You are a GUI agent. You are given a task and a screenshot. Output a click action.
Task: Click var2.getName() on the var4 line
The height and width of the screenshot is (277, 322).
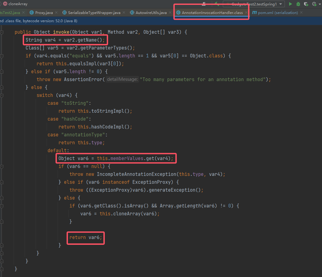83,40
